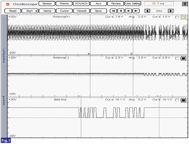Image resolution: width=189 pixels, height=144 pixels.
Task: Click the Oscilloscope title text
Action: (25, 4)
